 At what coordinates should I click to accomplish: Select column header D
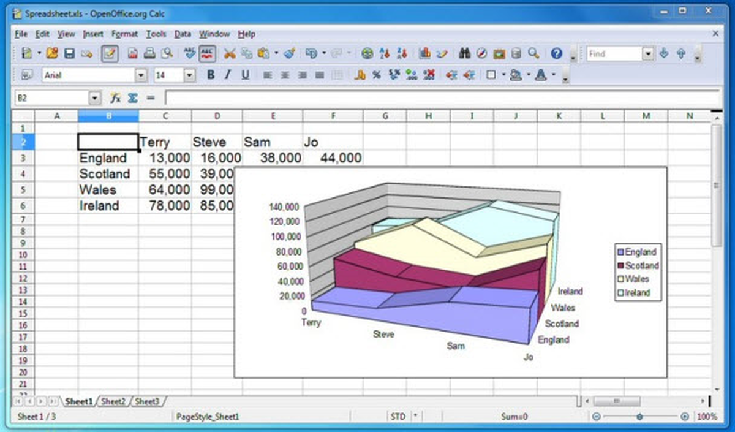tap(217, 116)
